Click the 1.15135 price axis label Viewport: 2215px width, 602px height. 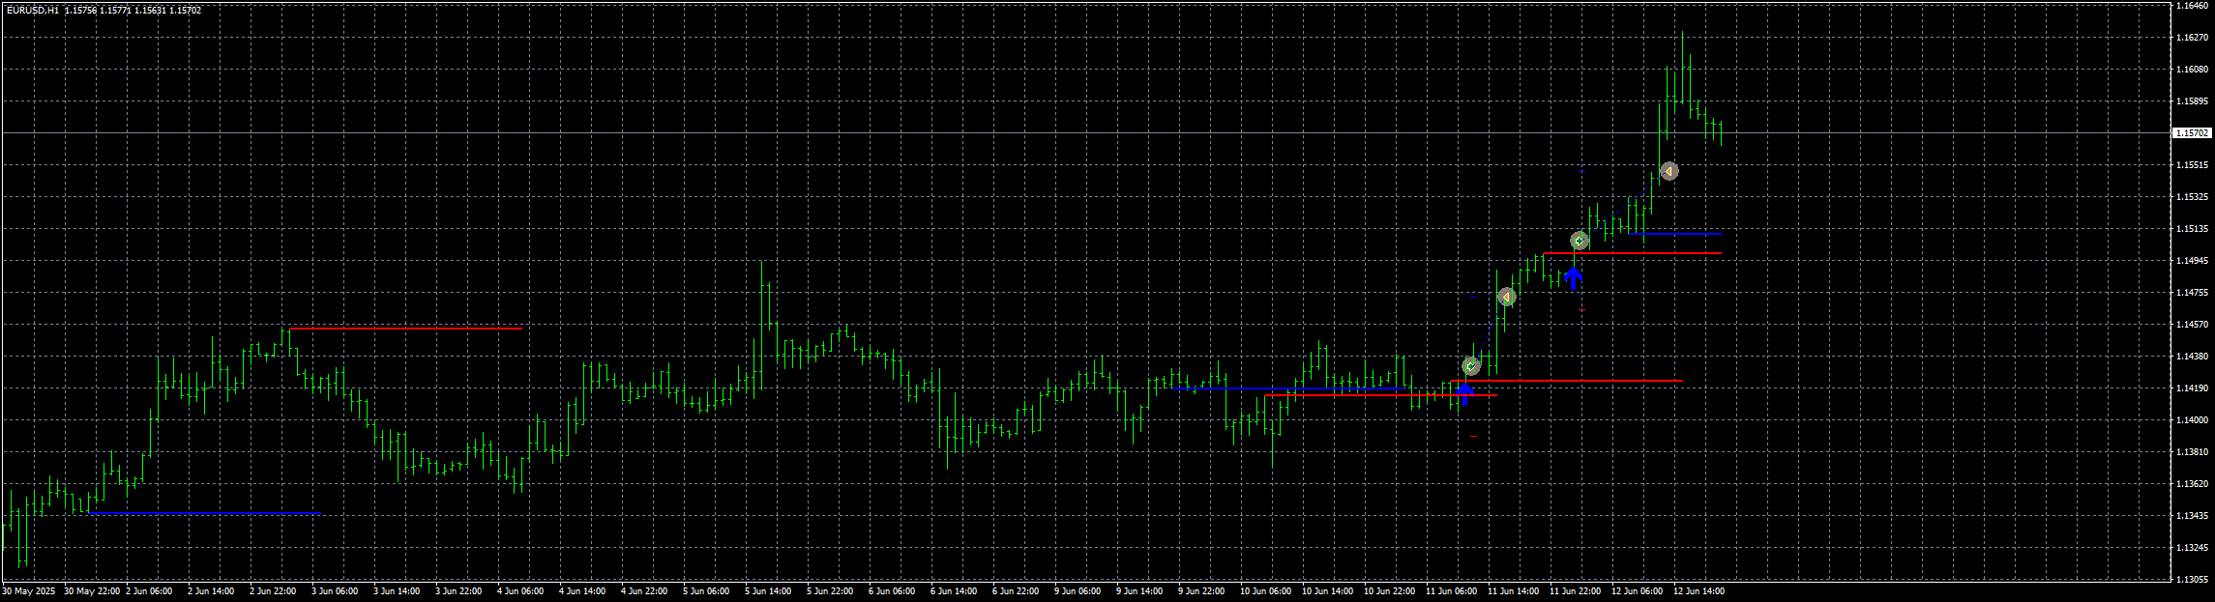(2191, 229)
